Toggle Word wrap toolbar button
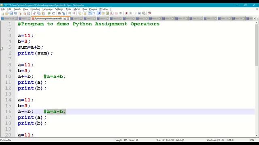Screen dimensions: 259x145 (90, 13)
